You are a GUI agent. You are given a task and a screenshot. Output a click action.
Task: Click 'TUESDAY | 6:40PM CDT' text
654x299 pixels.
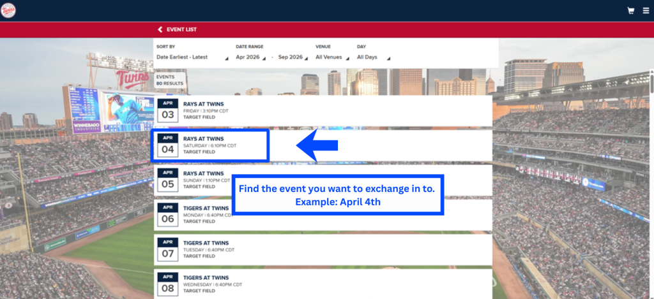pyautogui.click(x=209, y=250)
